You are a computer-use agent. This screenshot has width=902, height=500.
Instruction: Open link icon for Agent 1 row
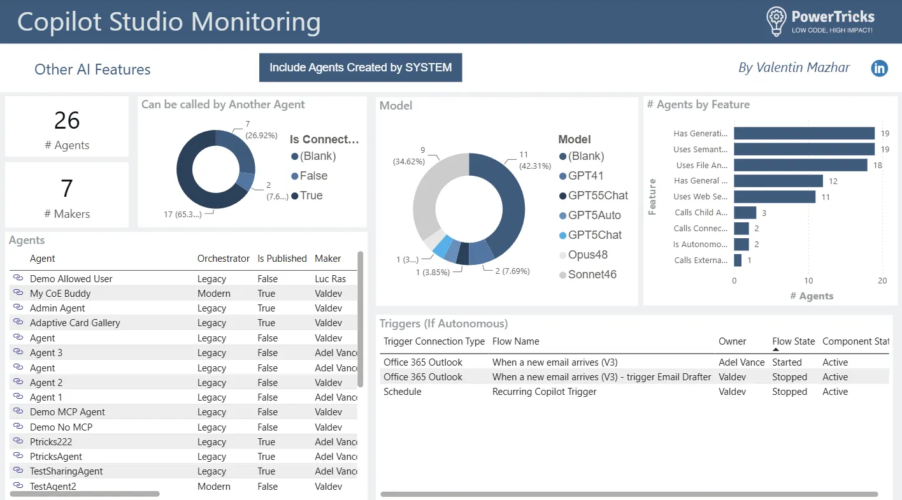(17, 397)
